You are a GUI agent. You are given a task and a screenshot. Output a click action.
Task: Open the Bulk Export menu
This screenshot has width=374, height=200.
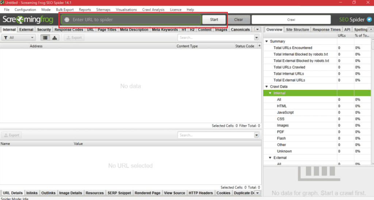click(x=65, y=10)
